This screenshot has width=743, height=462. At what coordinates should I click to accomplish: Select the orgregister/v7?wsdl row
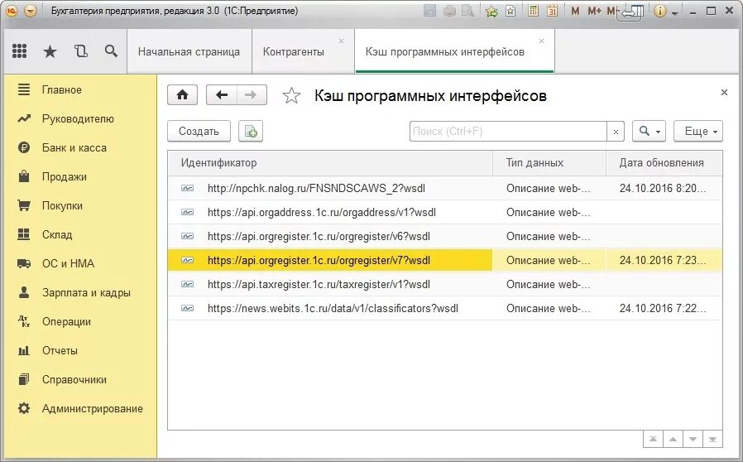(445, 261)
